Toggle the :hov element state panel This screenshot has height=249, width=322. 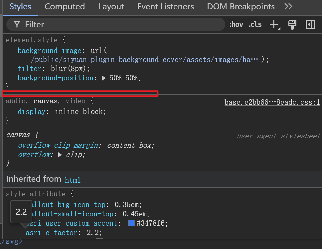(236, 24)
